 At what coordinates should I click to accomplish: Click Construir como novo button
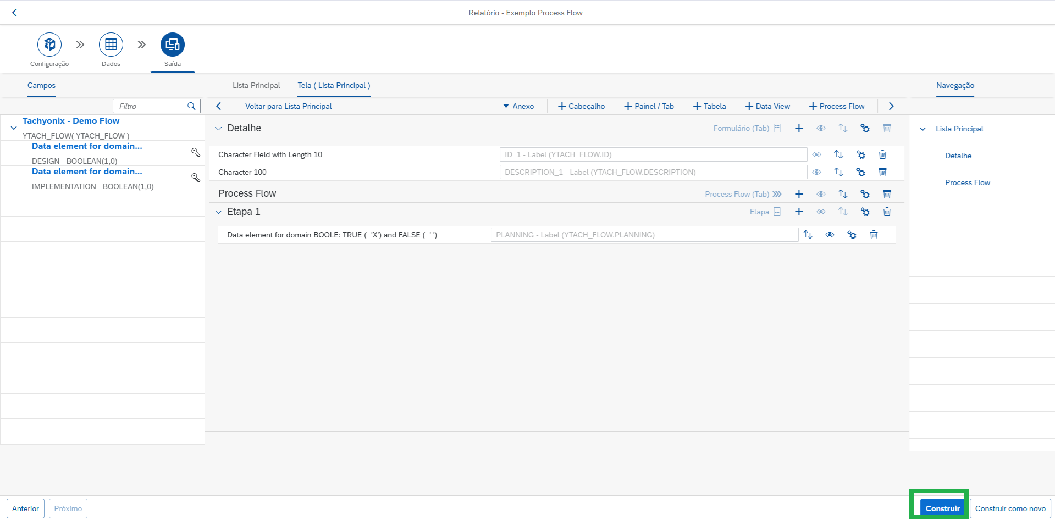coord(1010,508)
